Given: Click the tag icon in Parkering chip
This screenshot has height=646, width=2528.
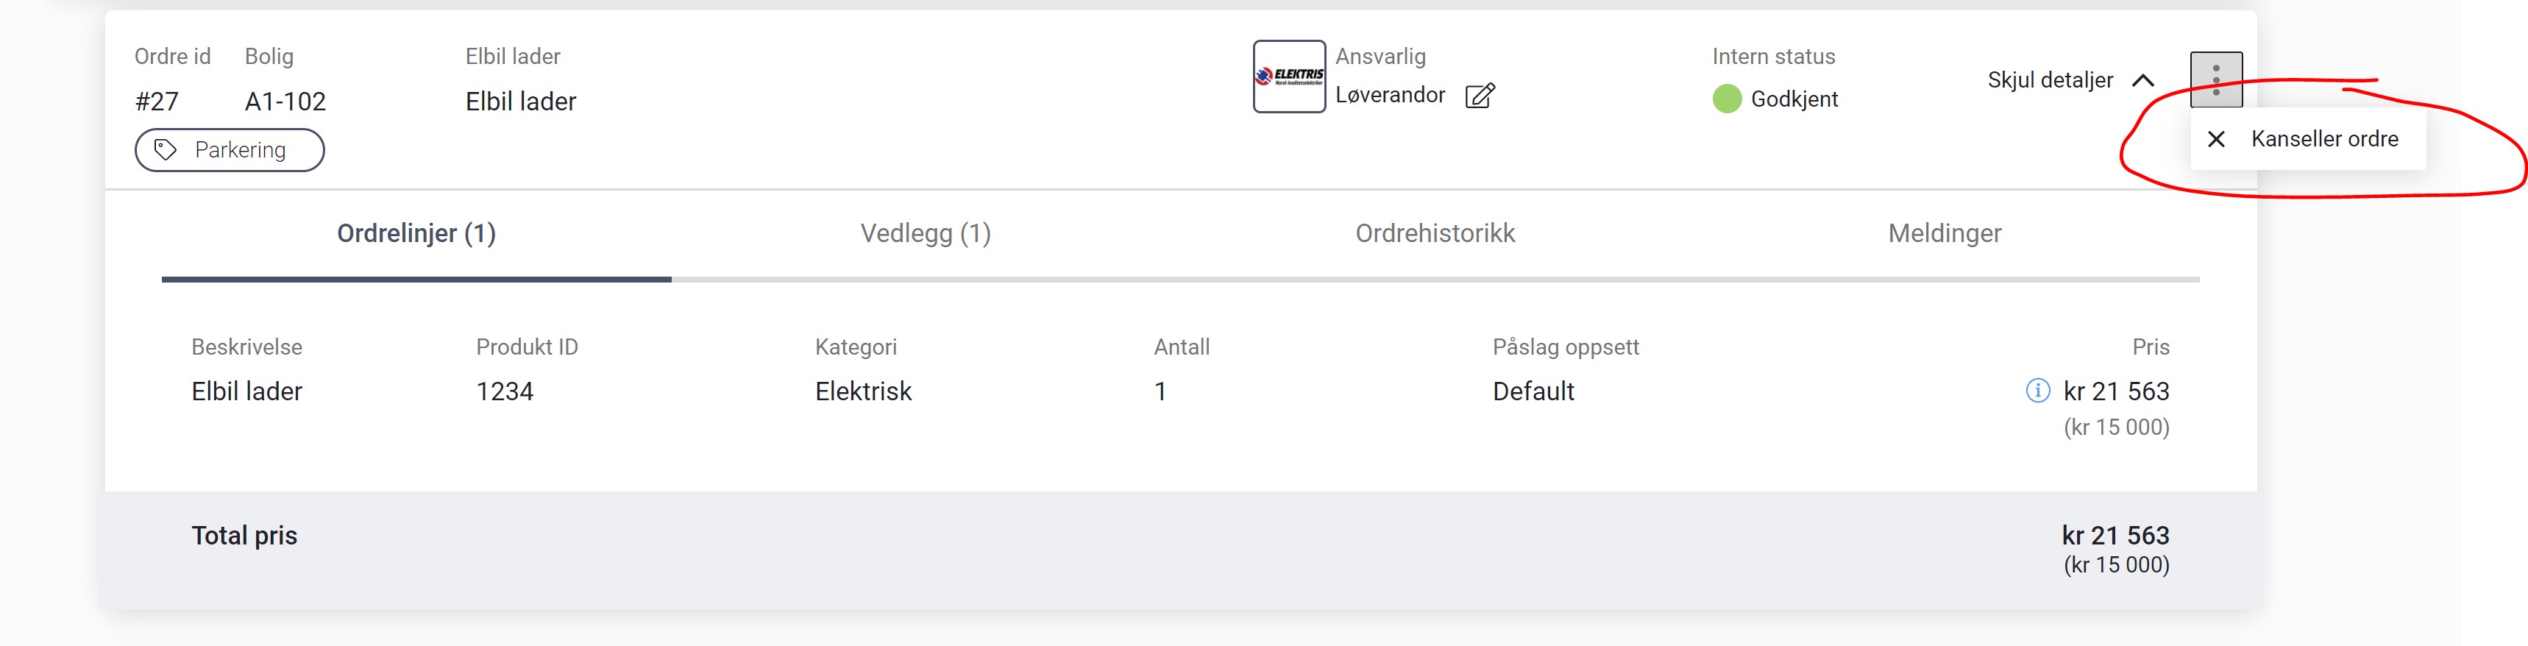Looking at the screenshot, I should coord(165,150).
